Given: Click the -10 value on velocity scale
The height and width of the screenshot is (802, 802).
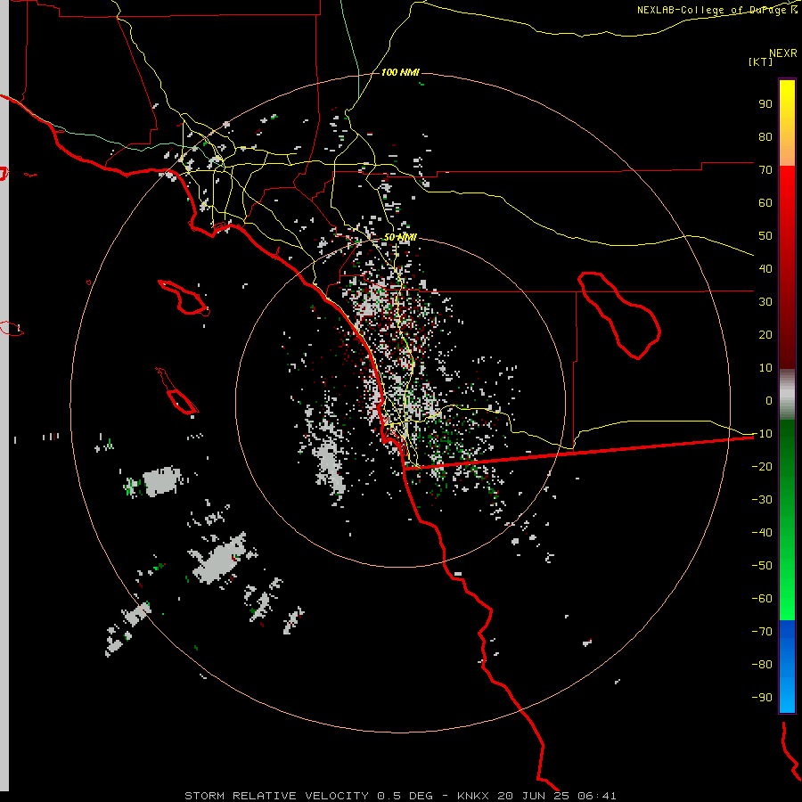Looking at the screenshot, I should [762, 434].
